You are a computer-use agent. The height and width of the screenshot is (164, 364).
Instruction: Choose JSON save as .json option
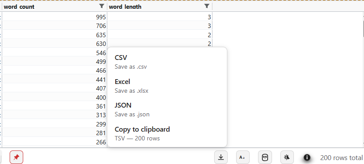click(167, 109)
